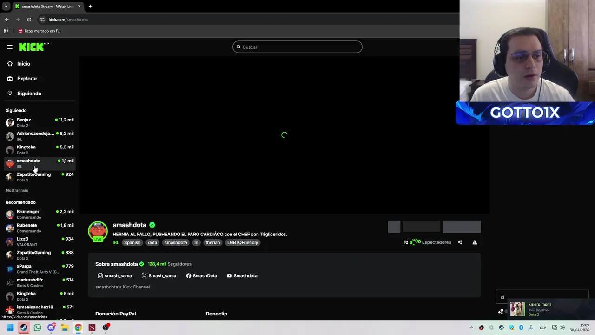Open the site info icon in address bar

pyautogui.click(x=42, y=20)
